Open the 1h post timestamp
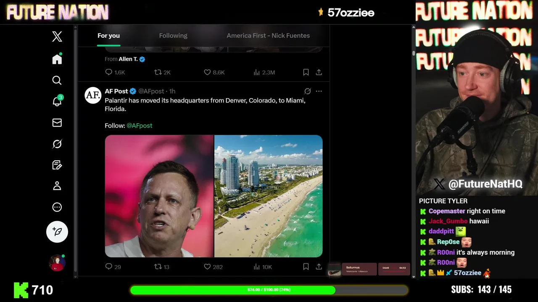 [172, 91]
